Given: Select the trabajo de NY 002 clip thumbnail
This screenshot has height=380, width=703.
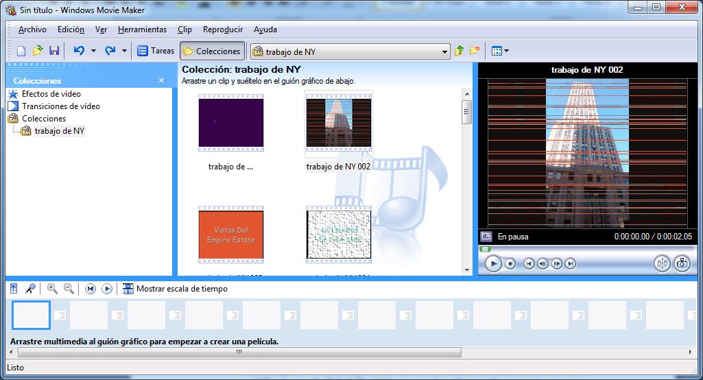Looking at the screenshot, I should pos(338,123).
